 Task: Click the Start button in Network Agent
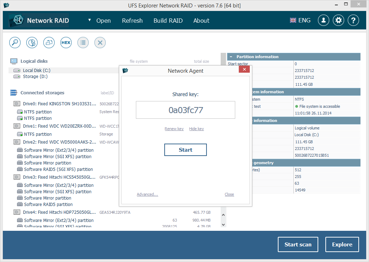pos(186,150)
